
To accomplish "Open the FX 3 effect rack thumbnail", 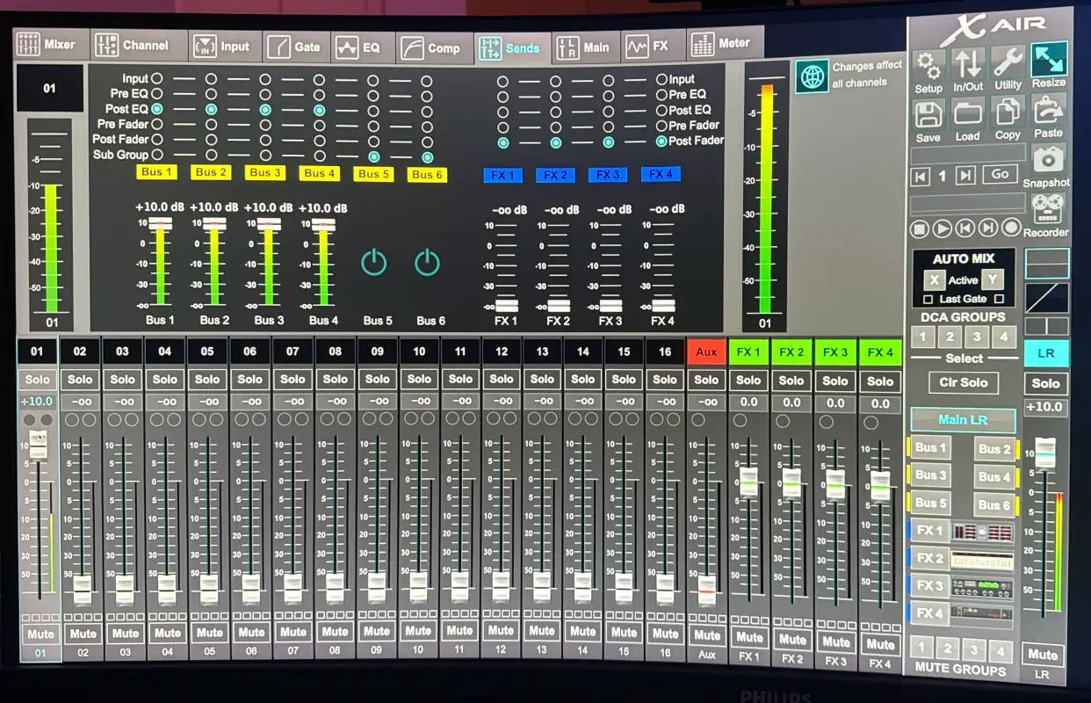I will pos(983,588).
